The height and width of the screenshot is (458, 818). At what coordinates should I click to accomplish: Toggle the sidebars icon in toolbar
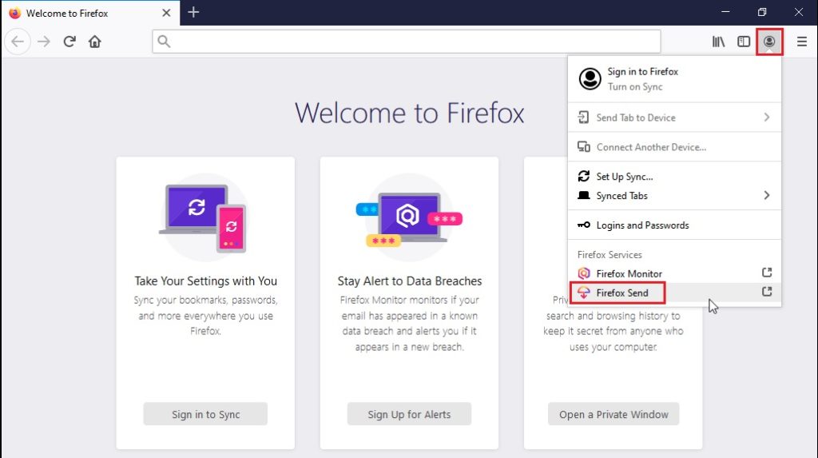[x=744, y=42]
